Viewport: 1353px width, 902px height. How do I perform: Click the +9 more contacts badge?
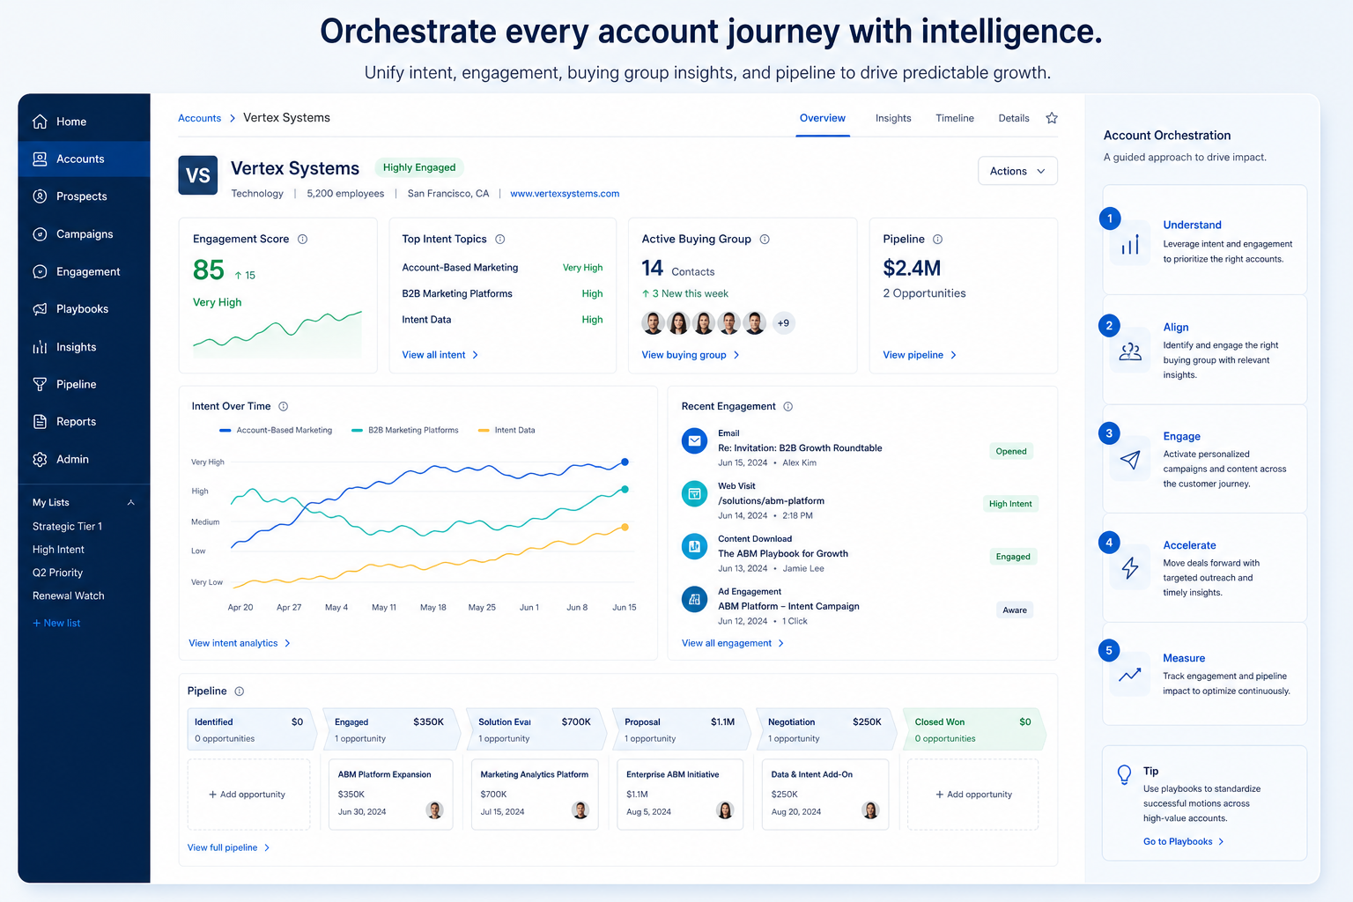(x=783, y=323)
